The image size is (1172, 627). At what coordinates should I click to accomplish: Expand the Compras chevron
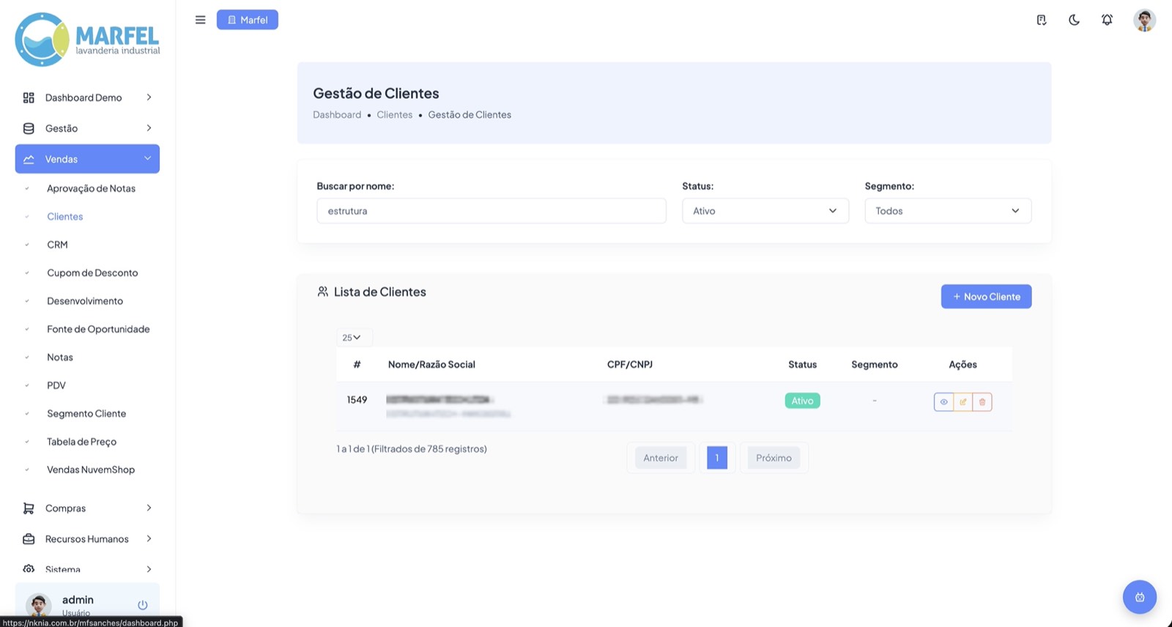(x=149, y=508)
